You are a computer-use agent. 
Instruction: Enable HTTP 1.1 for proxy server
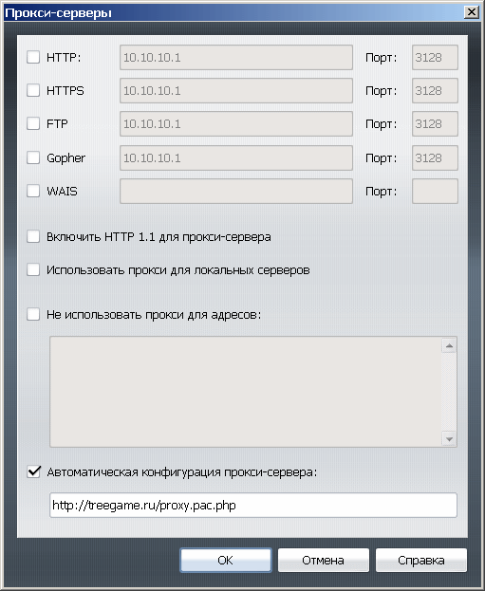33,237
